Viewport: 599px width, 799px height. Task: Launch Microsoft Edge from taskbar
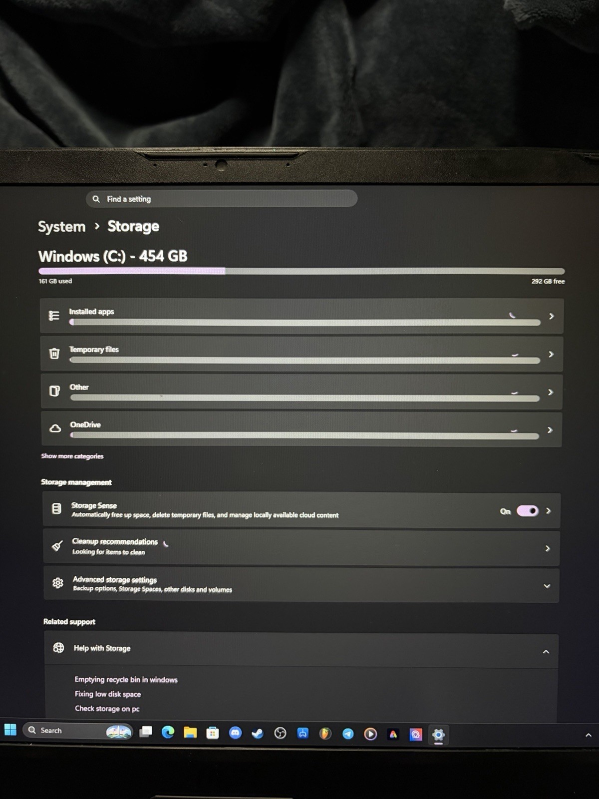(168, 733)
